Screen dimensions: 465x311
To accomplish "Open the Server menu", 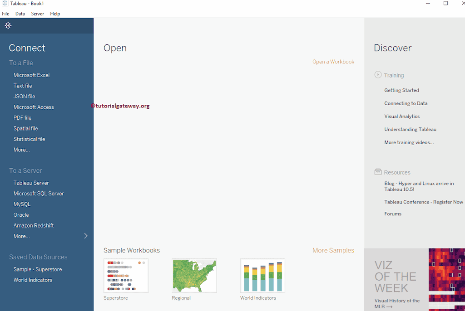I will pyautogui.click(x=37, y=14).
